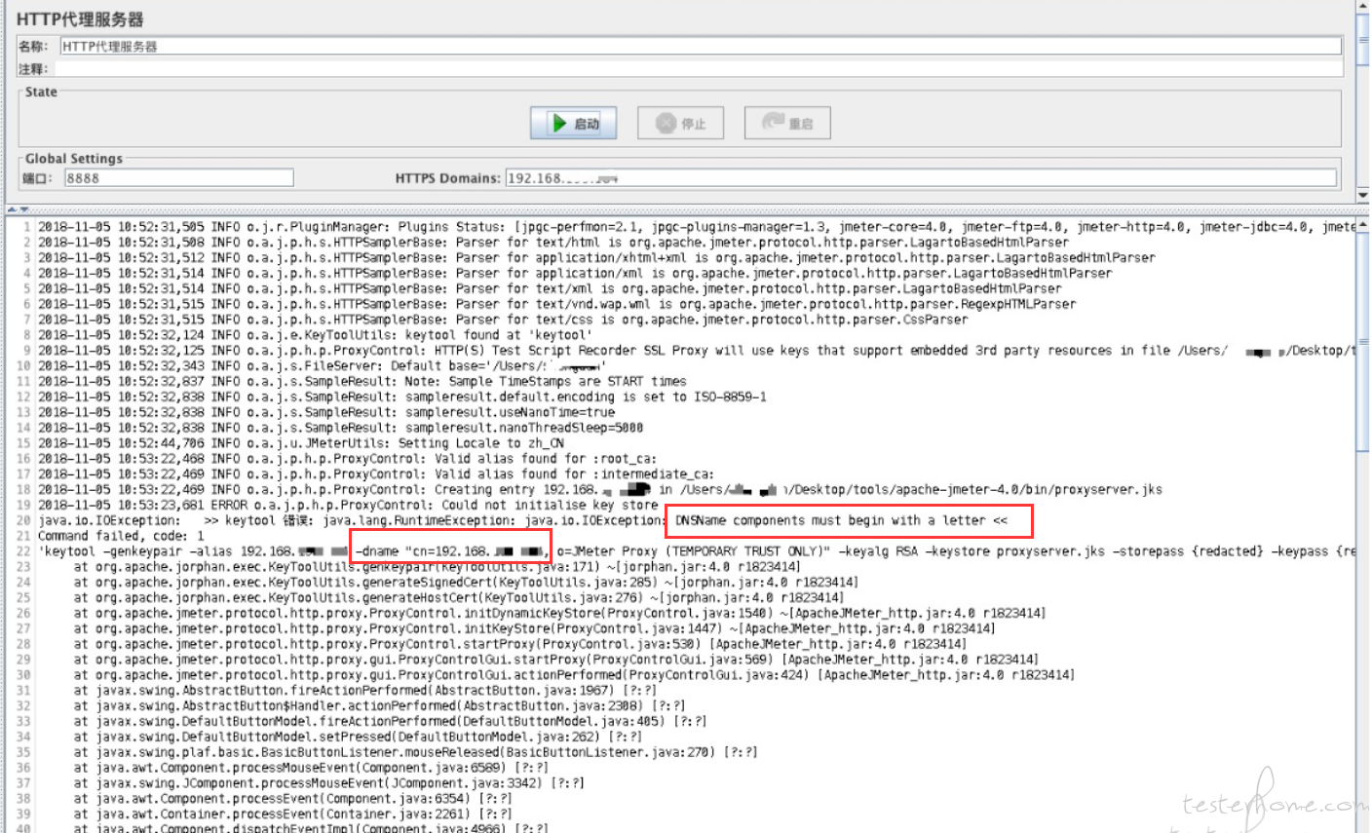Select the Test Script Recorder SSL Proxy log line
This screenshot has width=1372, height=833.
[x=696, y=351]
